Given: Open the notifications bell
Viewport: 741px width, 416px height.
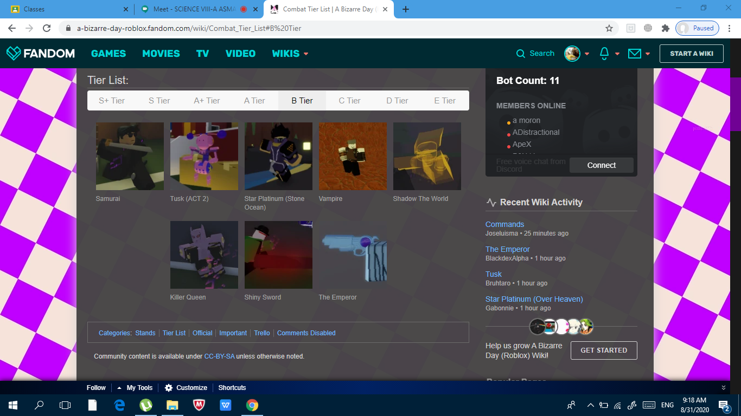Looking at the screenshot, I should pyautogui.click(x=604, y=53).
